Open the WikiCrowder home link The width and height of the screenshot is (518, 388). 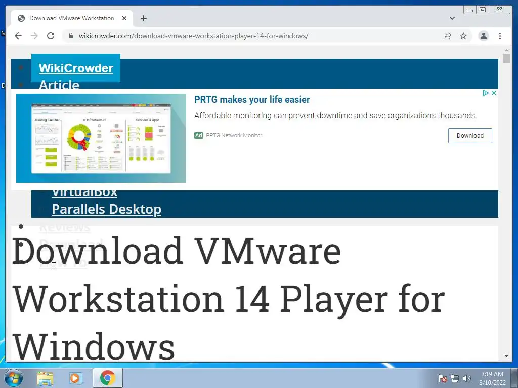pyautogui.click(x=76, y=68)
